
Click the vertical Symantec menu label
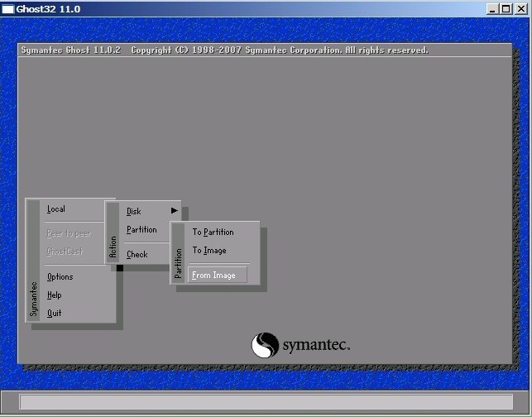click(x=33, y=300)
